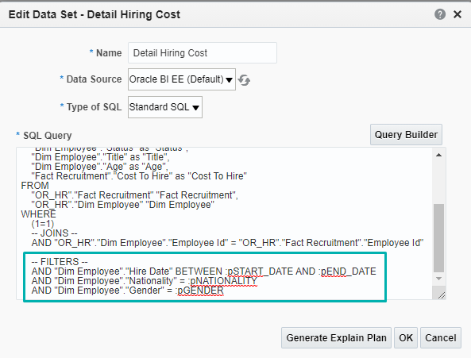Viewport: 471px width, 358px height.
Task: Click the -- FILTERS -- comment line
Action: pos(60,262)
